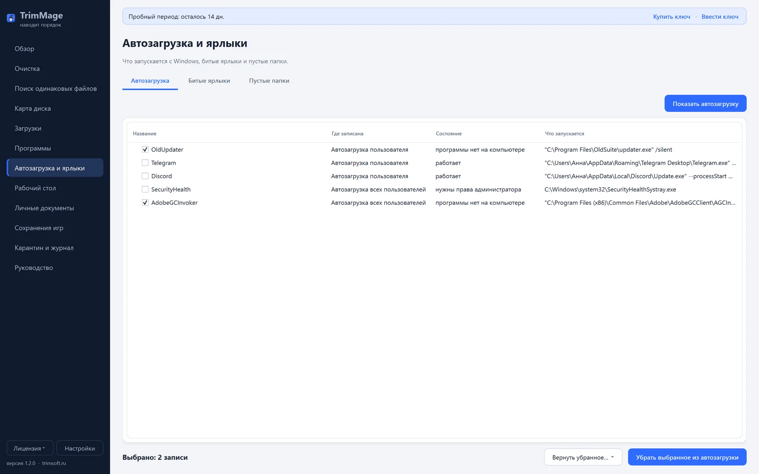
Task: Select the Автозагрузка tab
Action: point(150,81)
